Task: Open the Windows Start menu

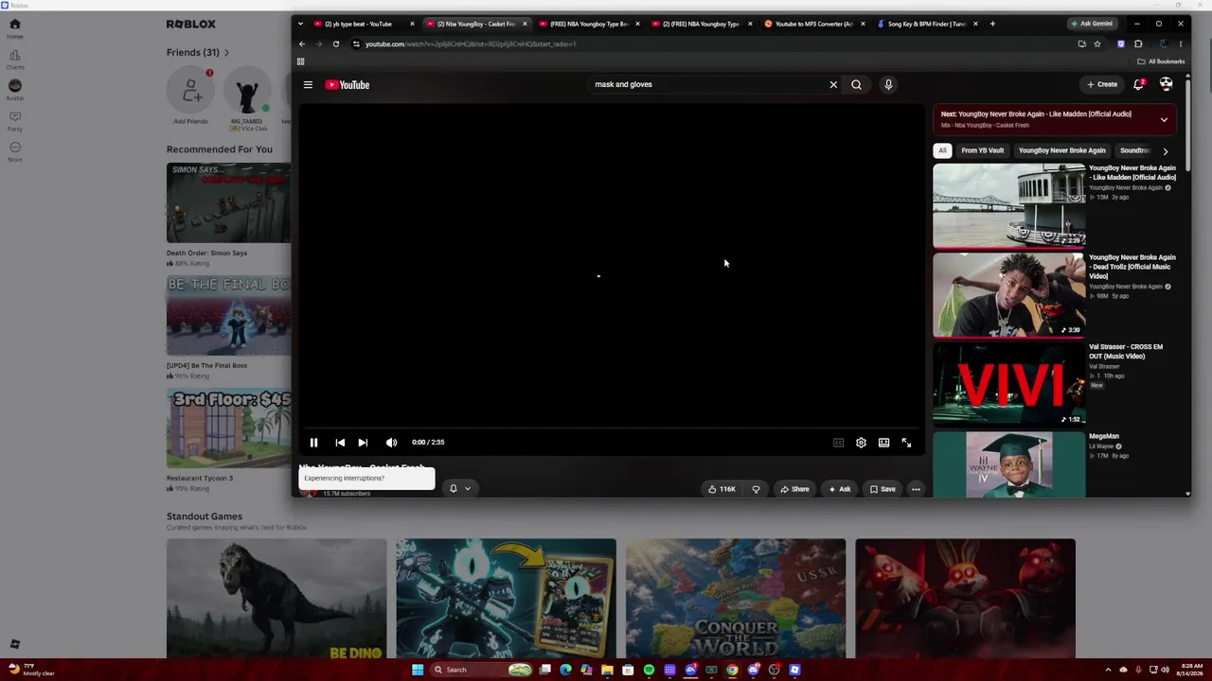Action: pyautogui.click(x=417, y=670)
